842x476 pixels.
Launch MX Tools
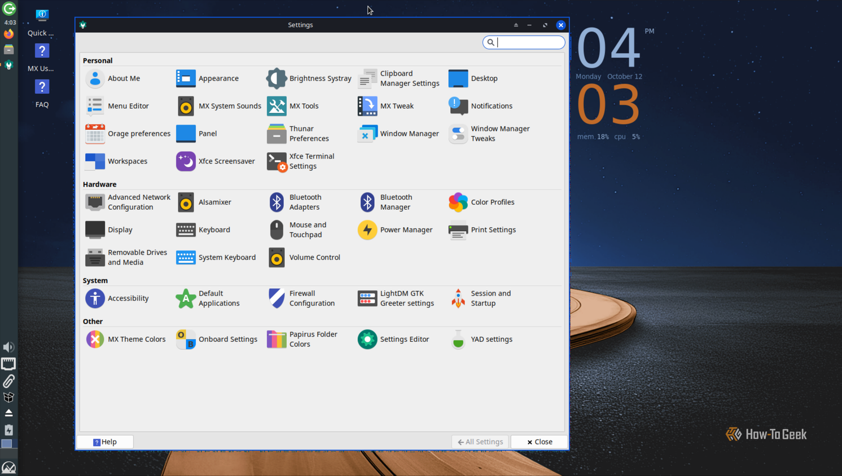[293, 106]
